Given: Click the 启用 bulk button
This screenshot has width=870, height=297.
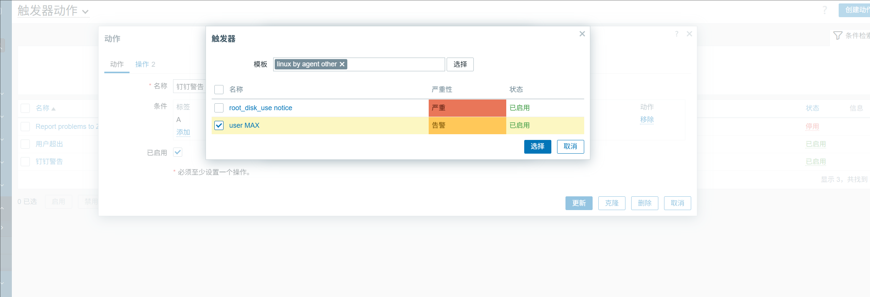Looking at the screenshot, I should pyautogui.click(x=58, y=202).
